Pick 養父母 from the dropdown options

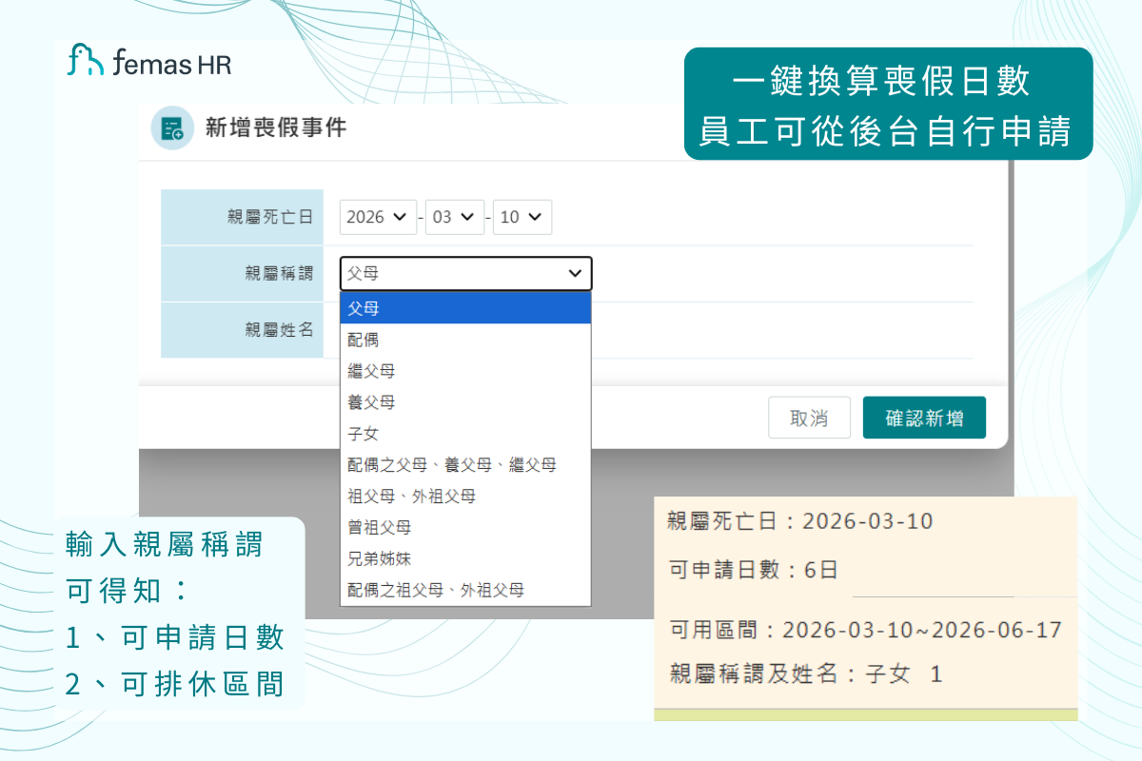465,402
